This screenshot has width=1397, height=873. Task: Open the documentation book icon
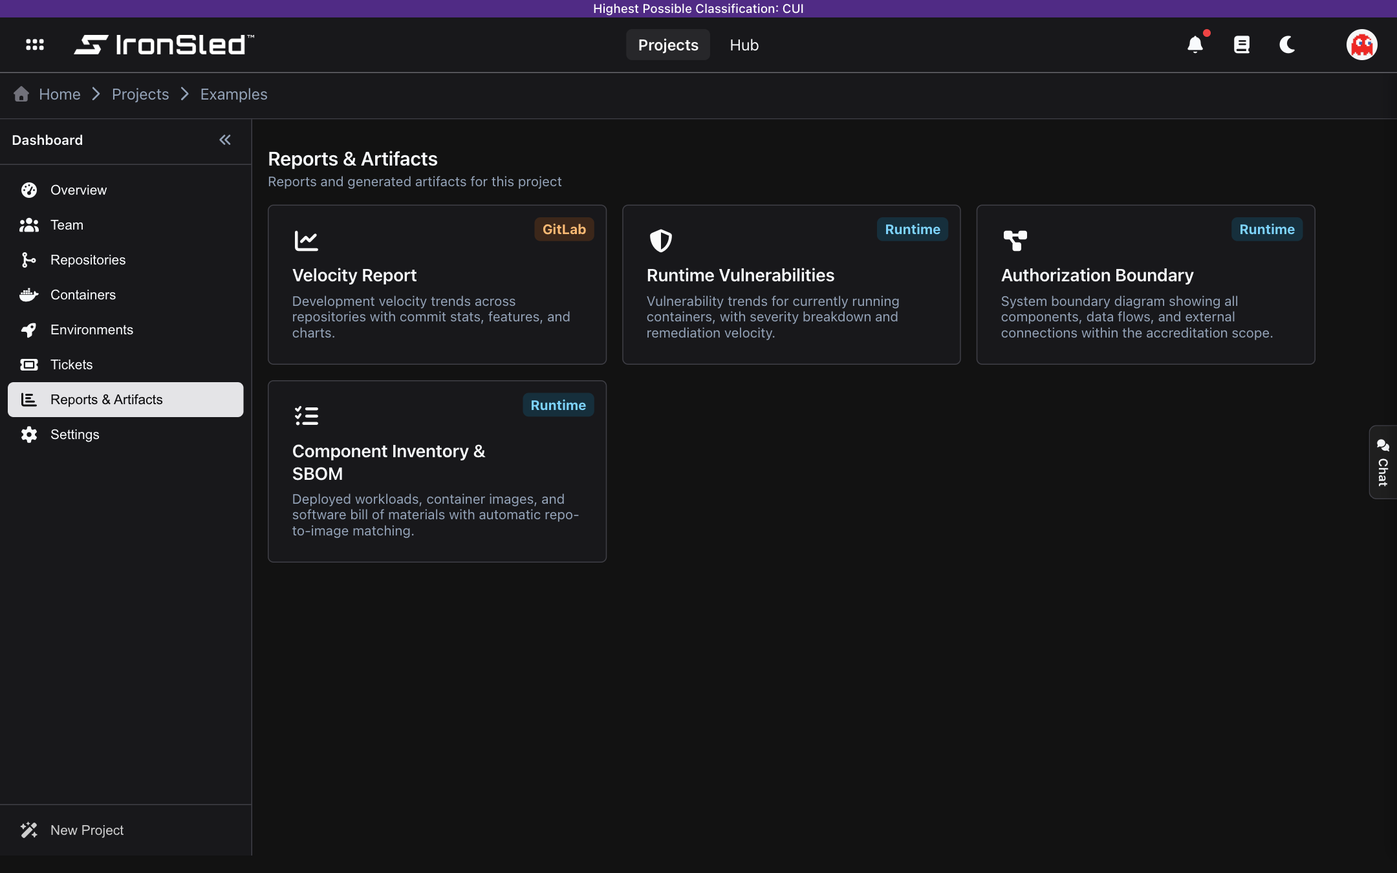(x=1242, y=45)
